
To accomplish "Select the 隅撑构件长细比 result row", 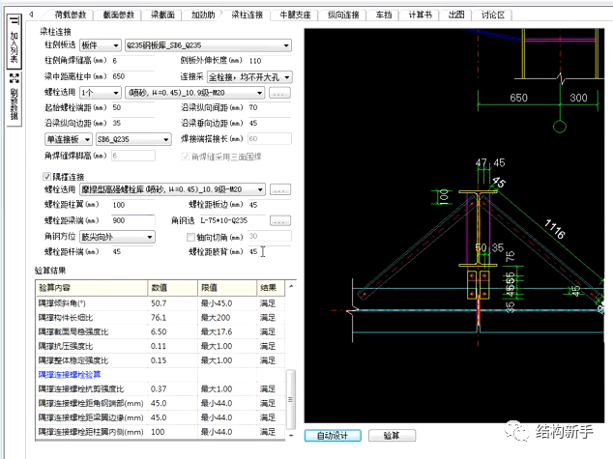I will (x=161, y=318).
